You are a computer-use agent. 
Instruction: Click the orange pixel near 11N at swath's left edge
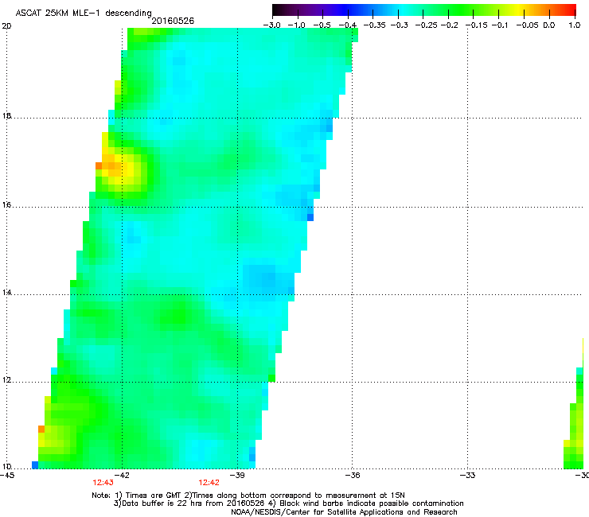click(x=41, y=429)
